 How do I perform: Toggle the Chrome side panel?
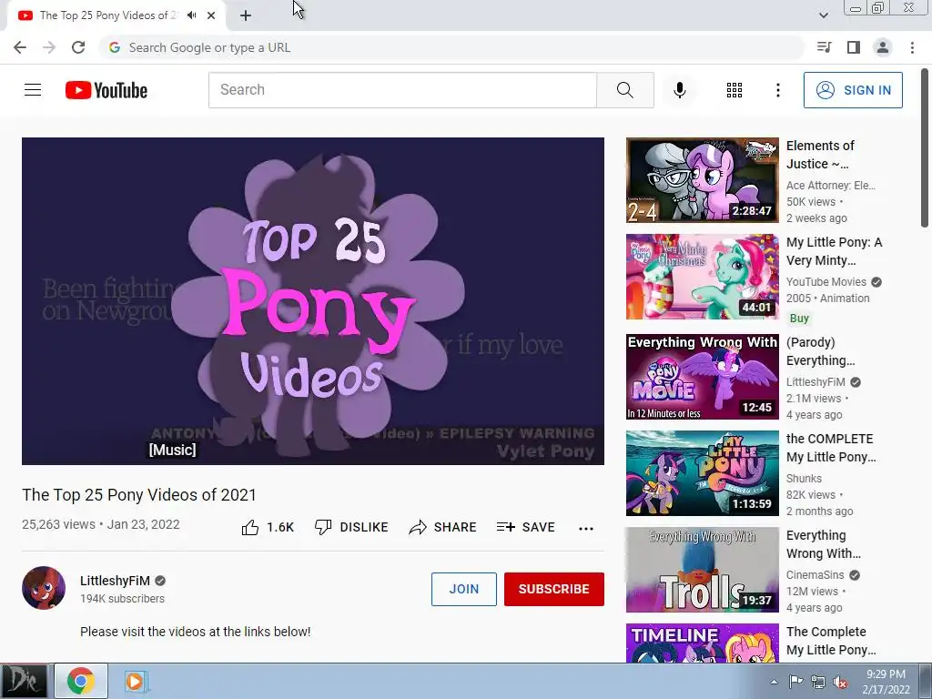854,47
